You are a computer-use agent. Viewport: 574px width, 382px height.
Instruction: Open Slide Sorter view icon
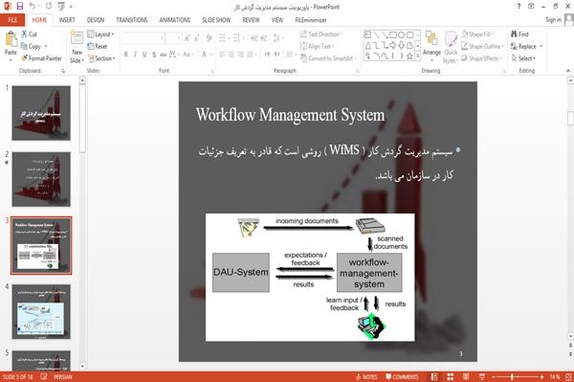[451, 376]
